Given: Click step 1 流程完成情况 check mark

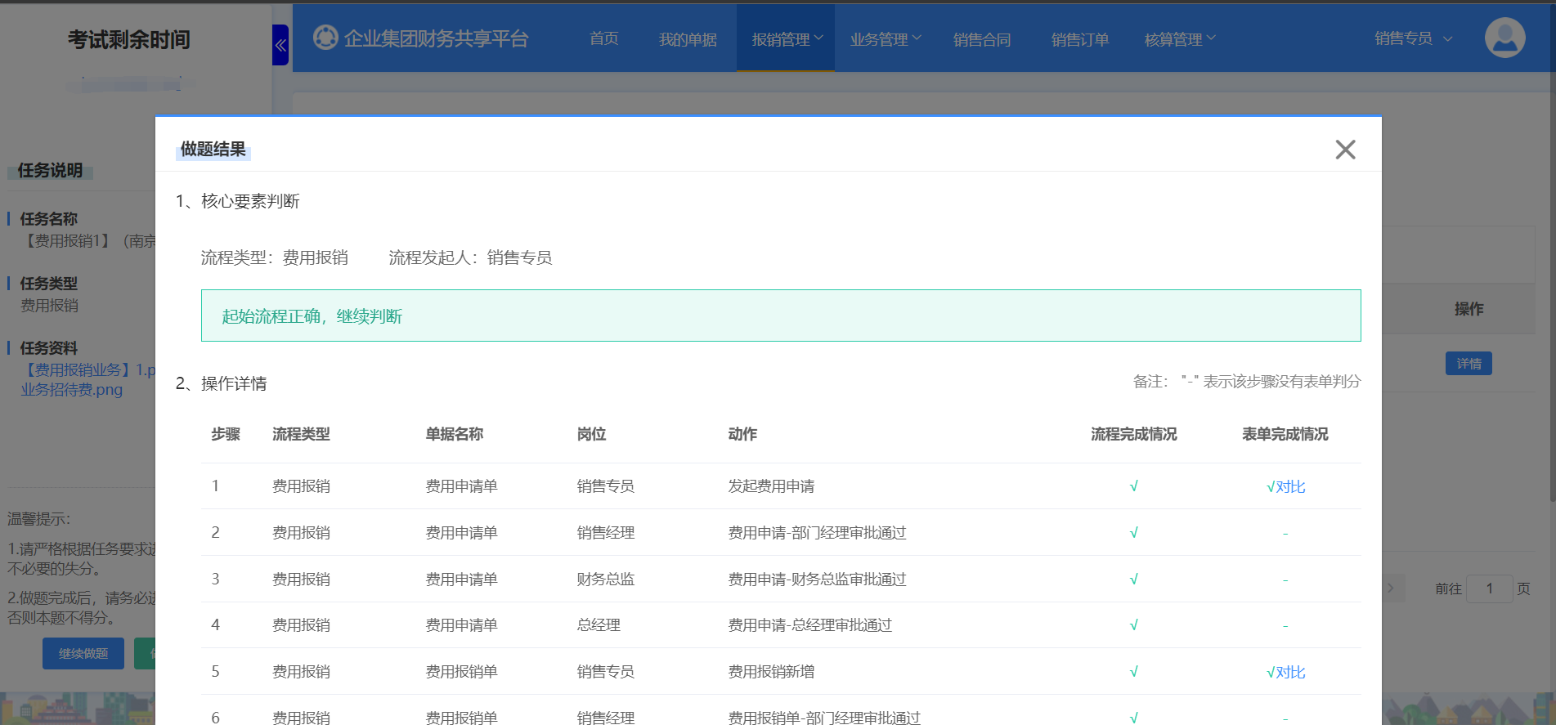Looking at the screenshot, I should pos(1133,486).
